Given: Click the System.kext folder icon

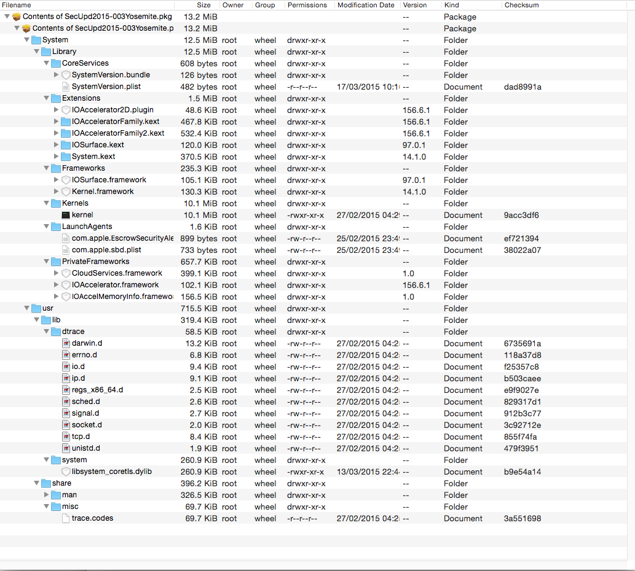Looking at the screenshot, I should click(66, 157).
